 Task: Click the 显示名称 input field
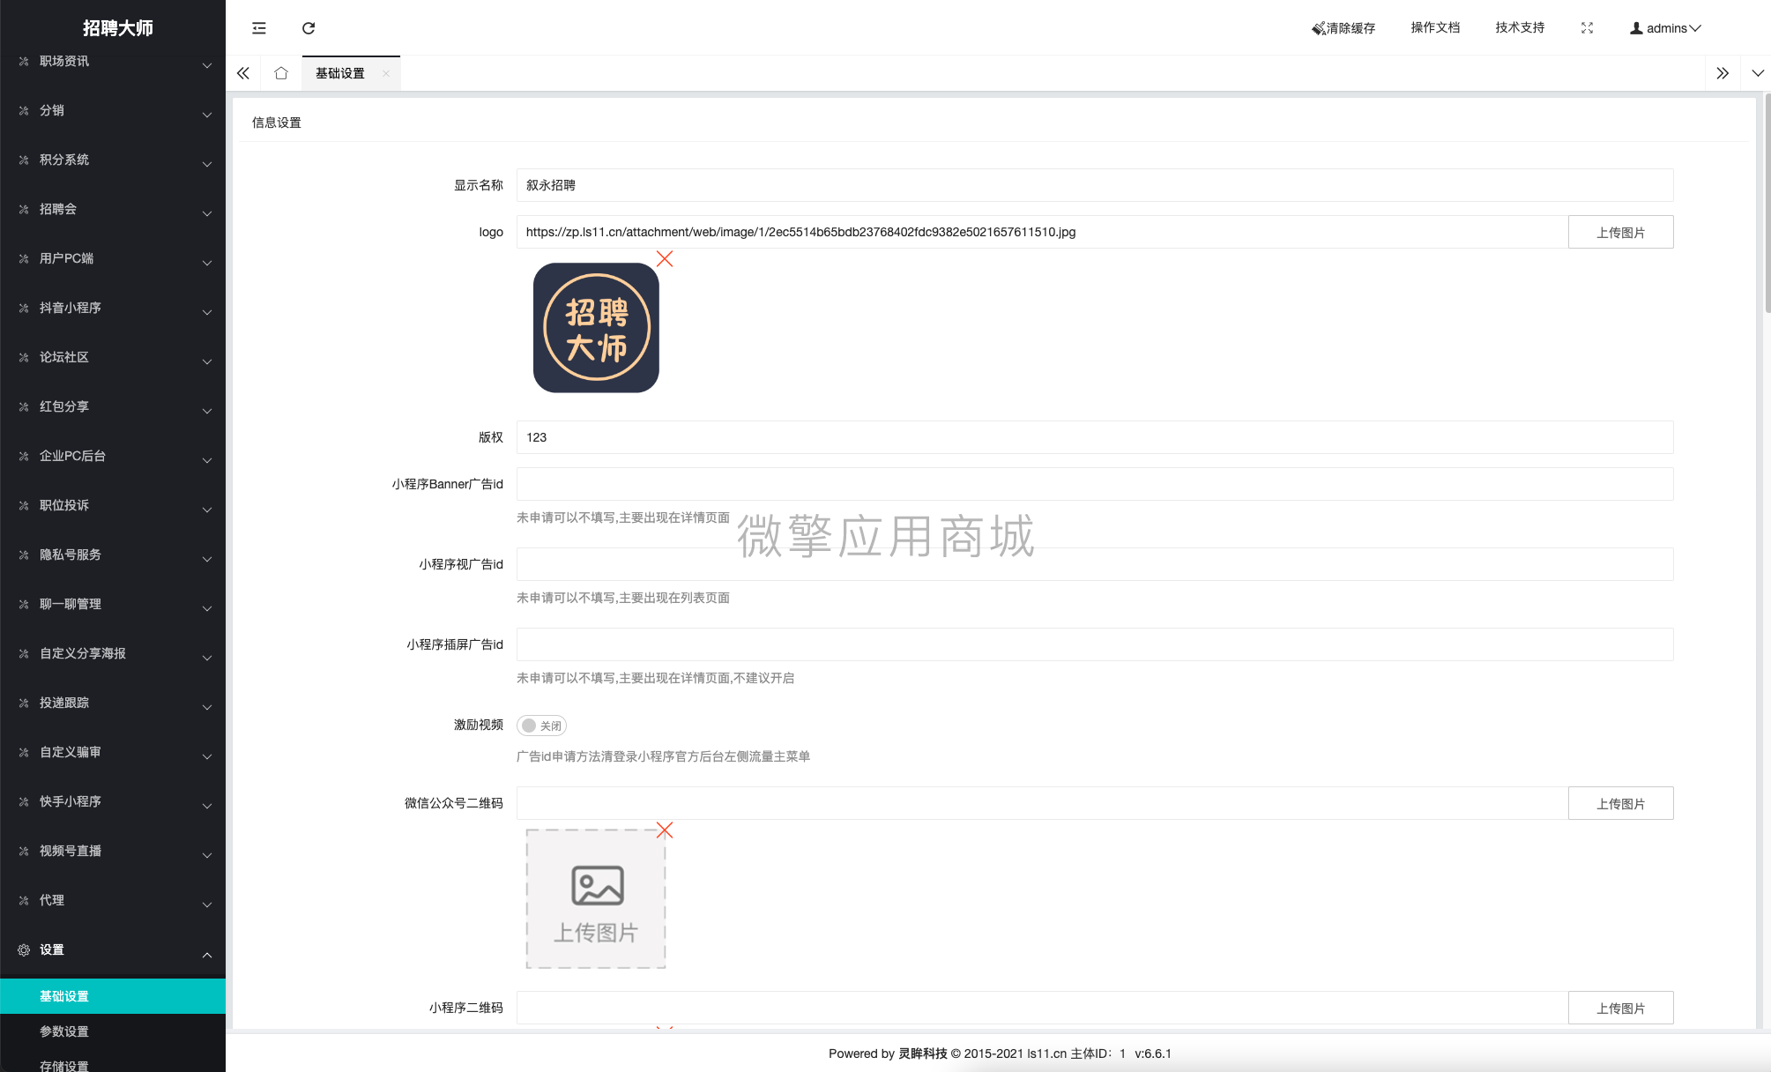point(1095,185)
